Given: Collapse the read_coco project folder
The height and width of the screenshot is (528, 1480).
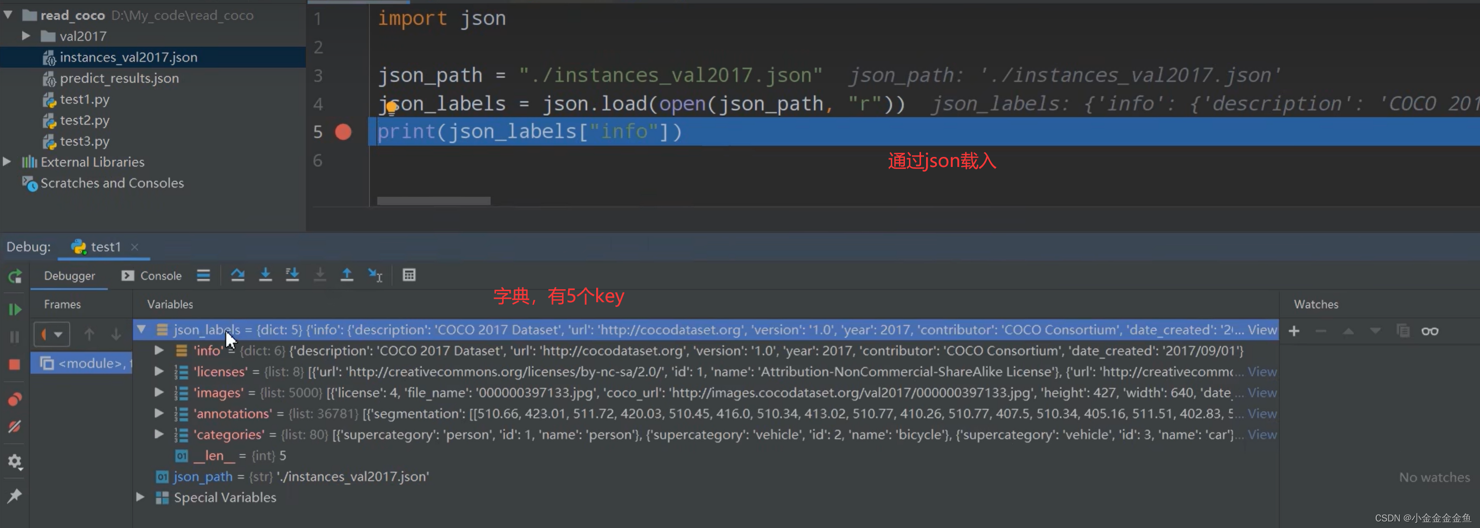Looking at the screenshot, I should tap(8, 15).
